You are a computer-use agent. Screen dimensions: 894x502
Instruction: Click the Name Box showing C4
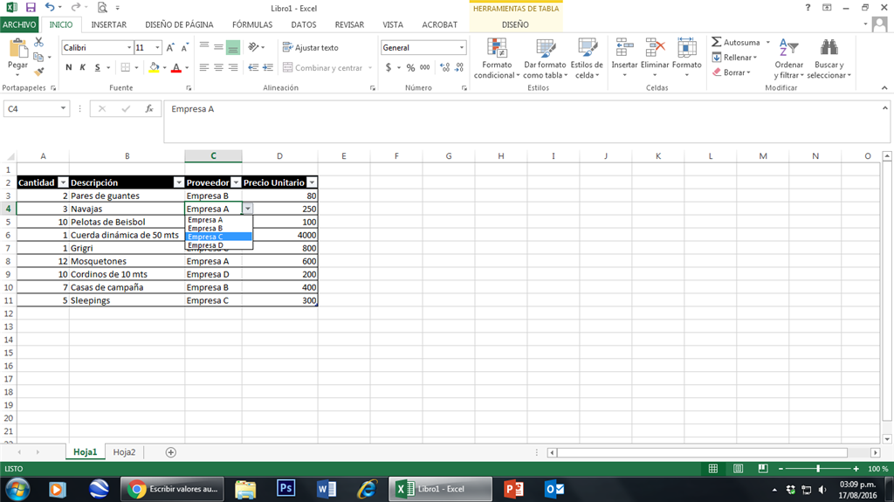(31, 108)
